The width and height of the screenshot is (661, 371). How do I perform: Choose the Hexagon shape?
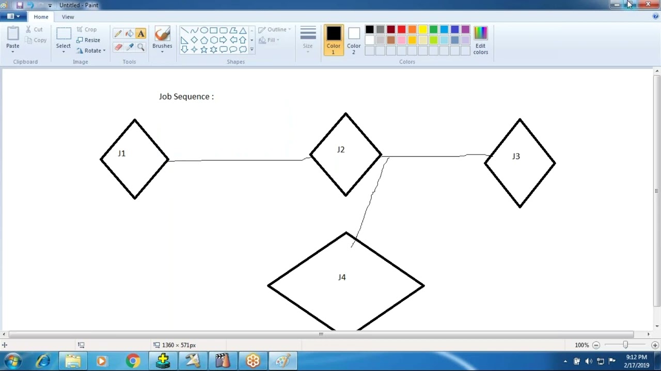click(214, 40)
